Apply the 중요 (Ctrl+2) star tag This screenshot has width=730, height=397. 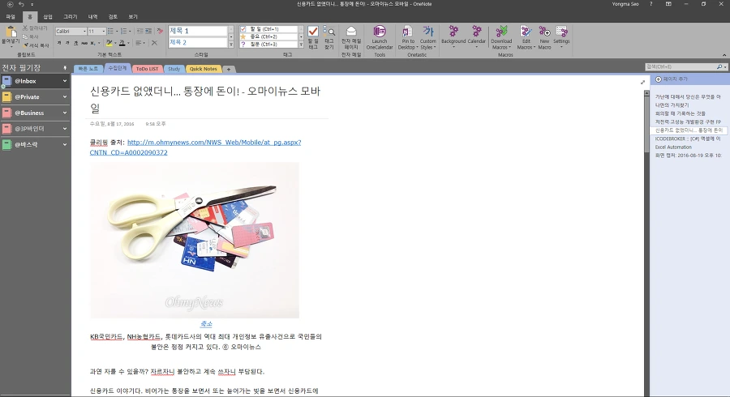coord(268,36)
